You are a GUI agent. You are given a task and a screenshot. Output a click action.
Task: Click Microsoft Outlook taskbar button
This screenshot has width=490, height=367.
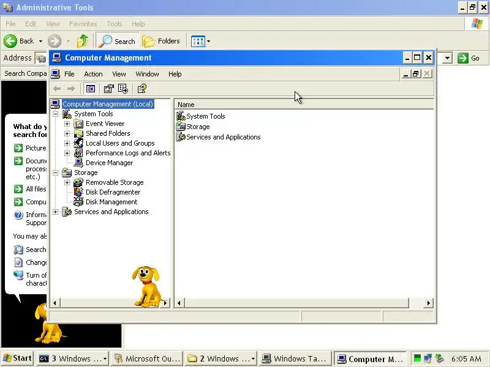click(x=147, y=358)
